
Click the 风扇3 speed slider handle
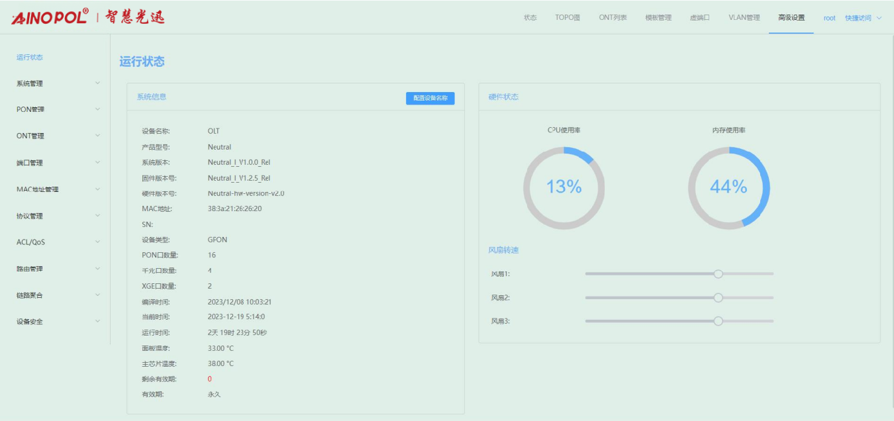click(x=718, y=321)
